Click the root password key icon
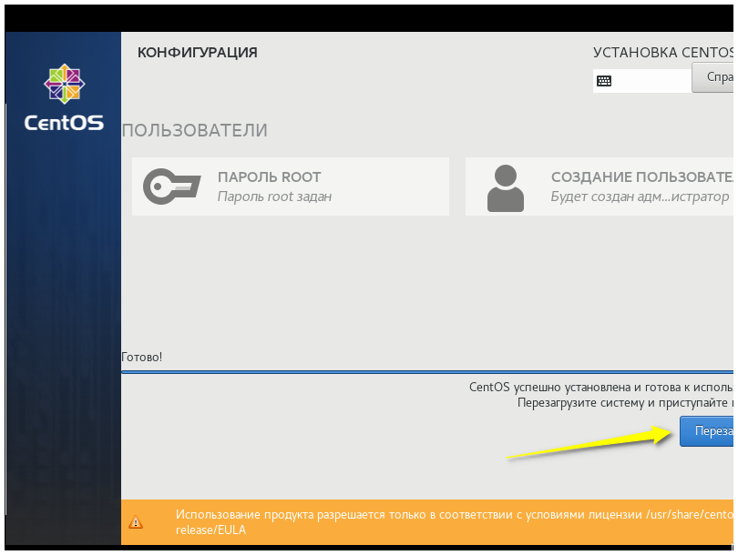This screenshot has width=738, height=555. (172, 187)
